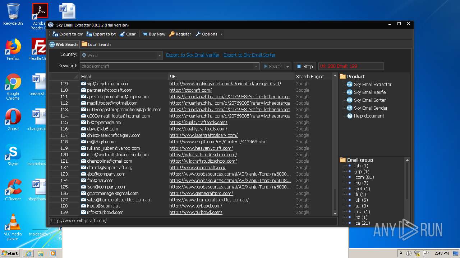
Task: Click the Search button
Action: [273, 66]
